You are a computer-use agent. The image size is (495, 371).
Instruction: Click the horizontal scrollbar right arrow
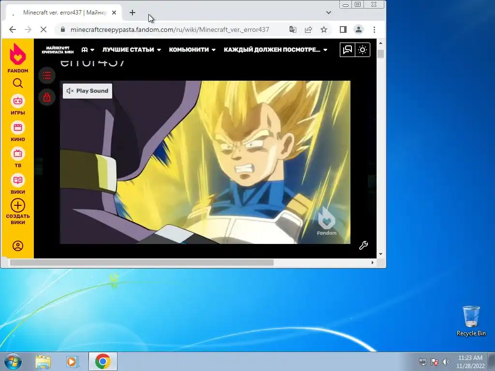click(x=373, y=262)
